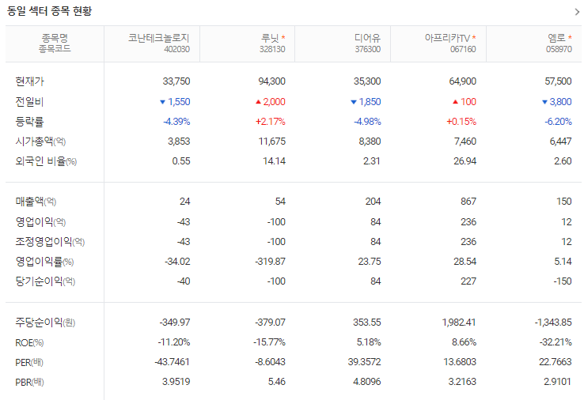
Task: Click the 종목명 종목코드 column header
Action: 55,43
